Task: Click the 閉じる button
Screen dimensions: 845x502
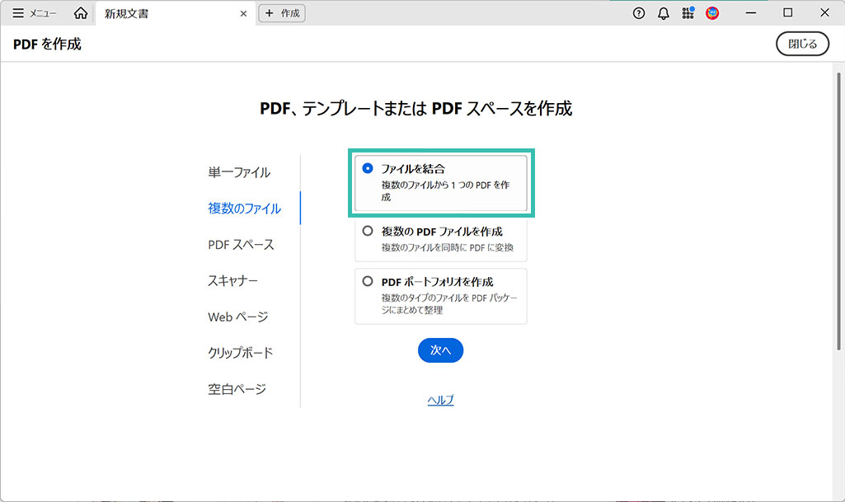Action: coord(802,45)
